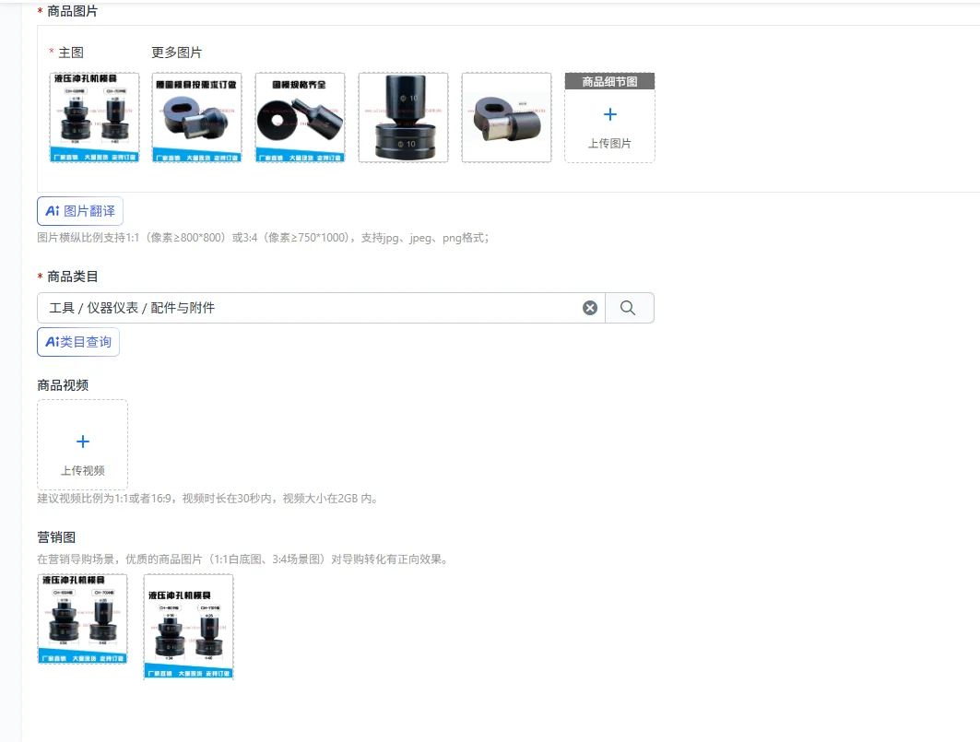Click the 商品细节图 header label

point(610,81)
